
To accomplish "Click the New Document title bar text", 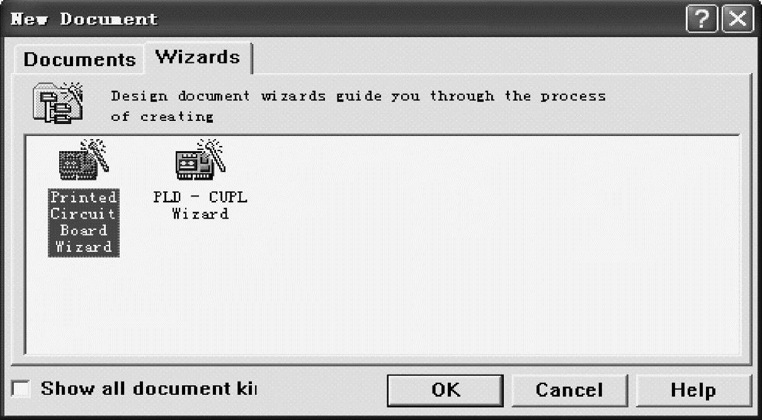I will pos(84,19).
